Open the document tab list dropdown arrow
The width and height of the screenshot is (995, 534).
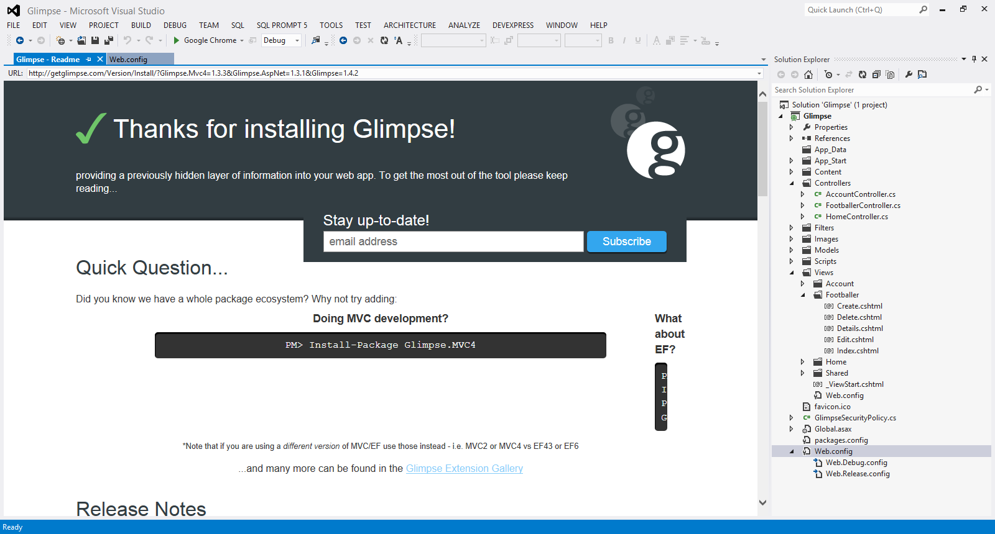tap(764, 60)
